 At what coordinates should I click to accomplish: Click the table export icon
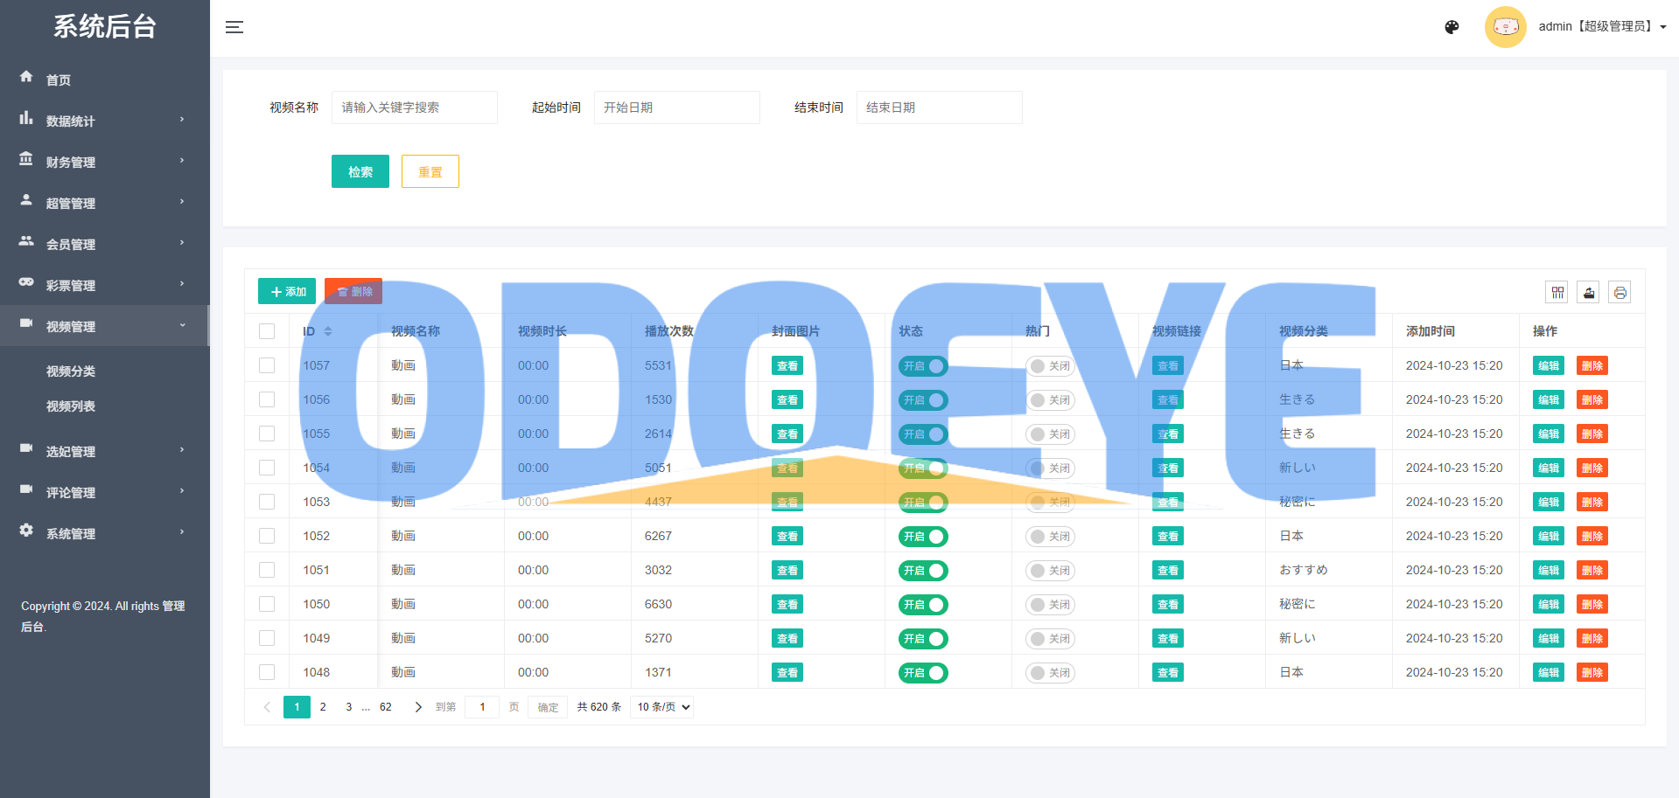1589,293
